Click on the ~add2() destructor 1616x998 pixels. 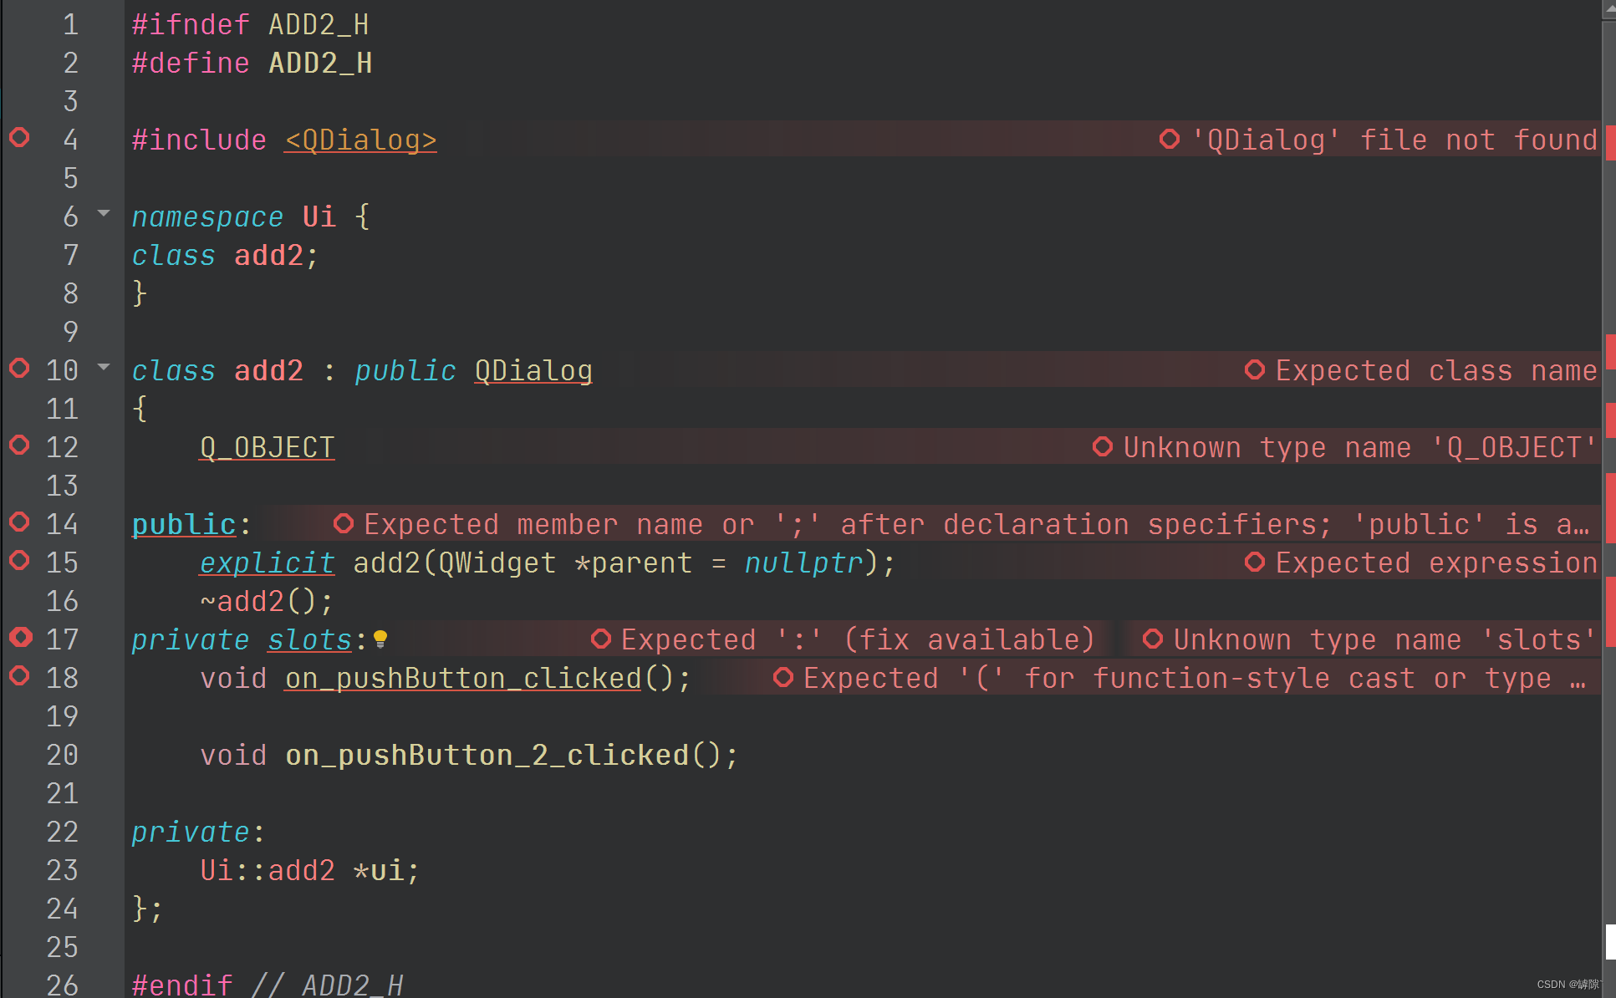click(267, 601)
